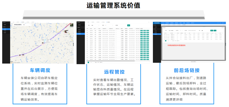Image resolution: width=229 pixels, height=107 pixels.
Task: Click first green action button in top table row
Action: pyautogui.click(x=141, y=31)
